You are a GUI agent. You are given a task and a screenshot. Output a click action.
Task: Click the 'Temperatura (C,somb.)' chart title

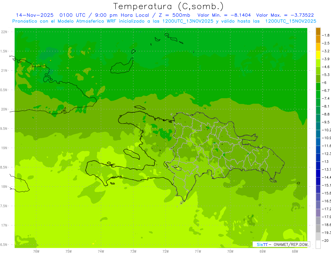pyautogui.click(x=169, y=6)
